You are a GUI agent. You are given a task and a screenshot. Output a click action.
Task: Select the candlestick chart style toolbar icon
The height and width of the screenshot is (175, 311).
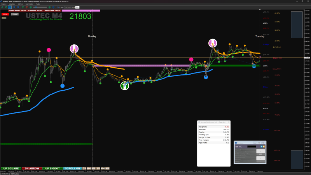tap(6, 7)
